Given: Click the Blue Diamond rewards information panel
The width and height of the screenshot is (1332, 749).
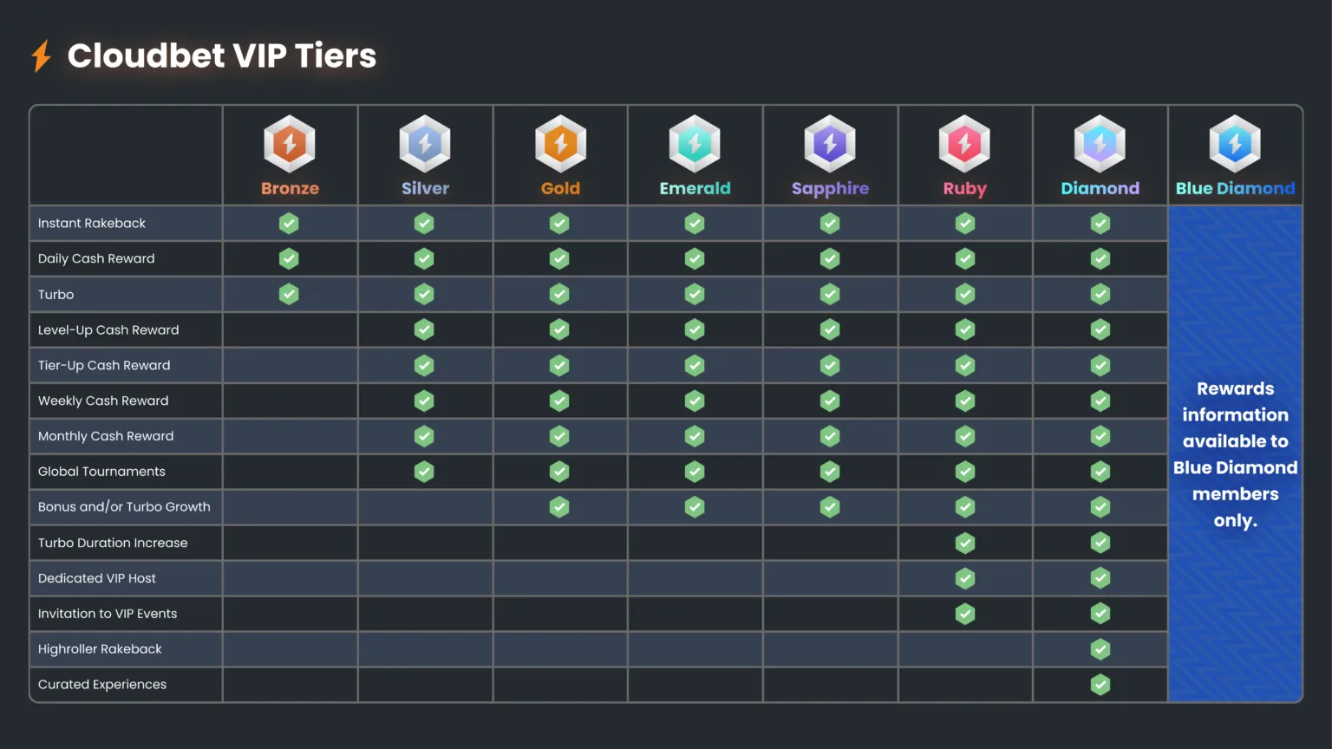Looking at the screenshot, I should [1235, 453].
